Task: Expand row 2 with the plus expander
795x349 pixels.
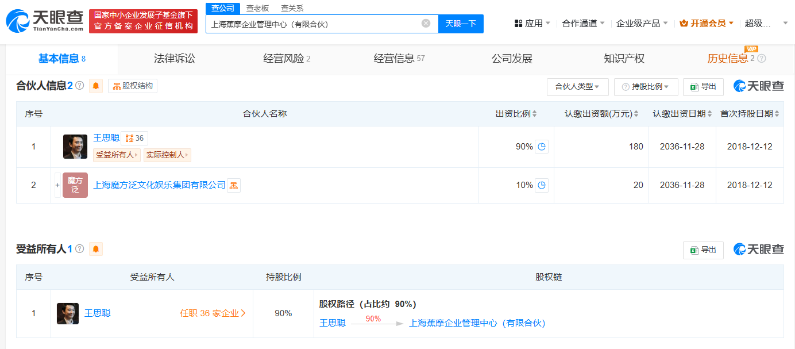Action: point(57,185)
